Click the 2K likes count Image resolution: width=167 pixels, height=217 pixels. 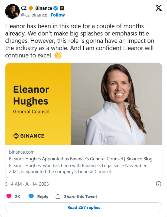(x=17, y=196)
